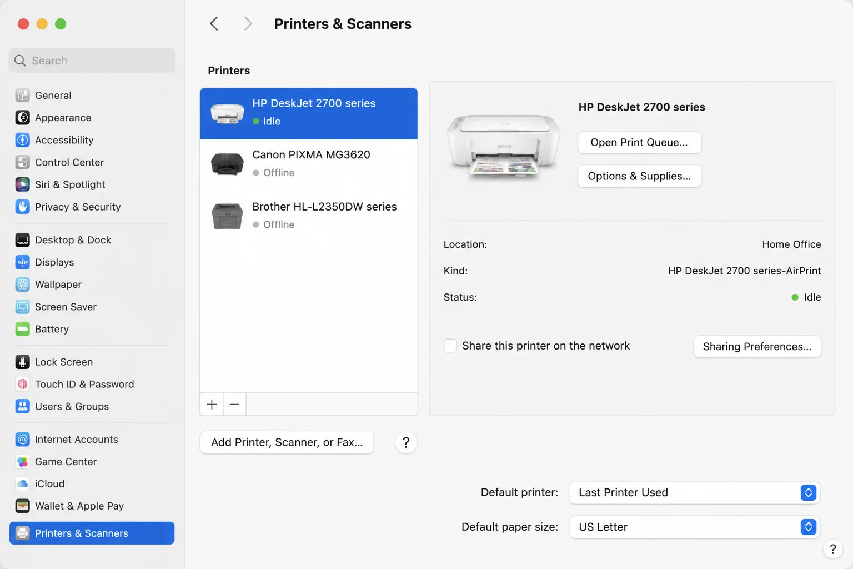Open the Default paper size dropdown
The width and height of the screenshot is (853, 569).
(694, 527)
